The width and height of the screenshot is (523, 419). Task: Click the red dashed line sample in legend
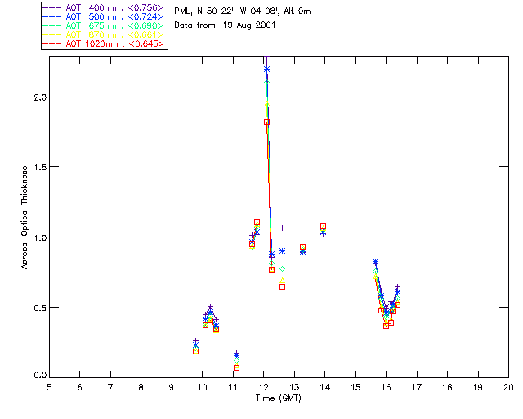(x=52, y=44)
